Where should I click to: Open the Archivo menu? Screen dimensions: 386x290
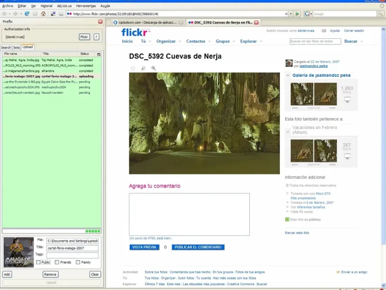pyautogui.click(x=7, y=6)
